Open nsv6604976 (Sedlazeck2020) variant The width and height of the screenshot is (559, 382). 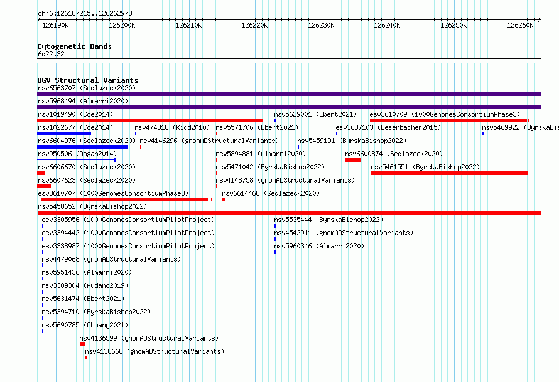pos(87,141)
